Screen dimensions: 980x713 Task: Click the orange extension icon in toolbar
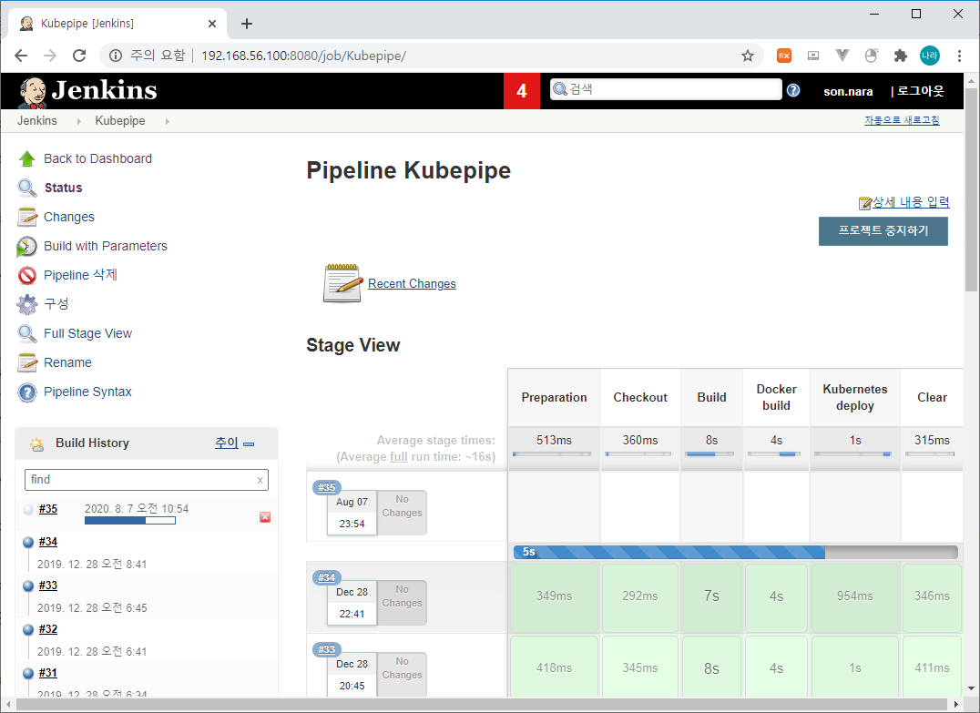click(784, 56)
